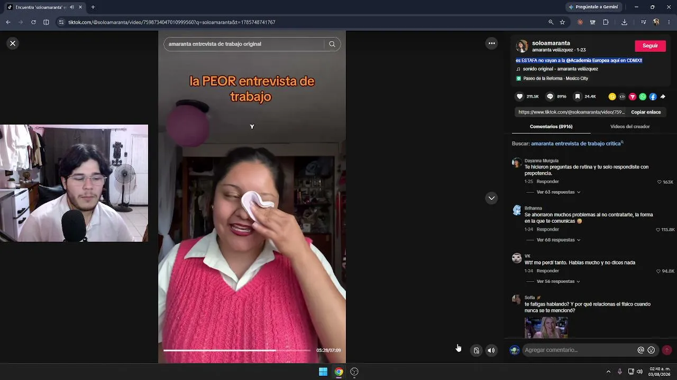Open the Chrome extensions puzzle icon
677x380 pixels.
pos(606,22)
